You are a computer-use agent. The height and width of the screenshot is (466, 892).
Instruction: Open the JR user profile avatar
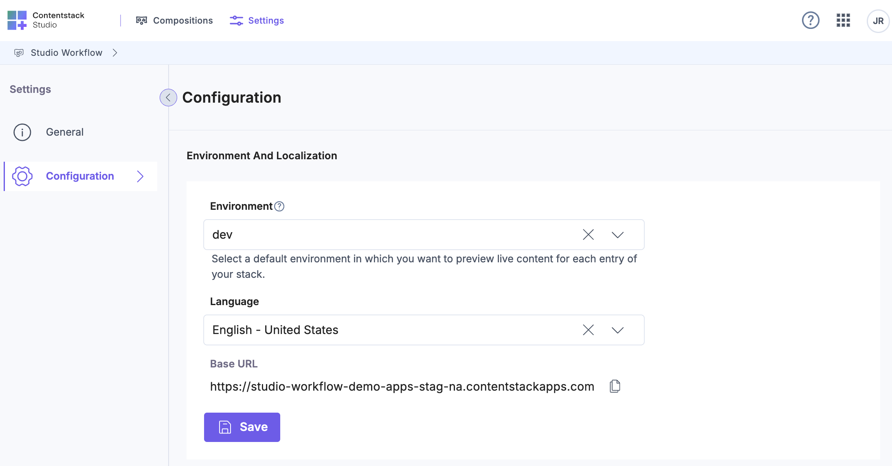click(878, 20)
